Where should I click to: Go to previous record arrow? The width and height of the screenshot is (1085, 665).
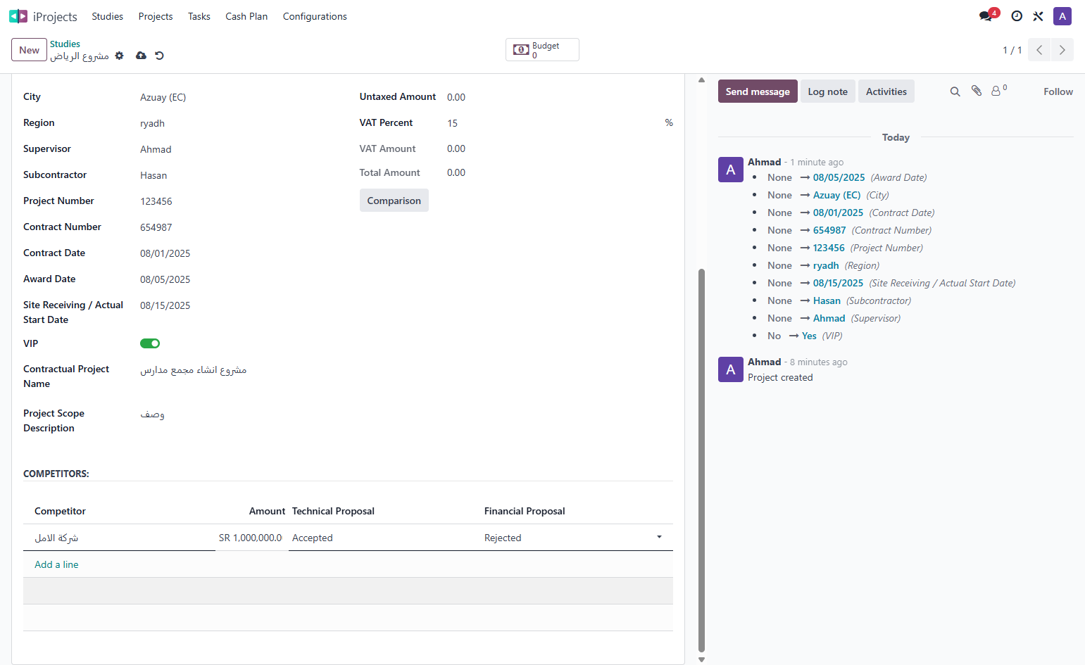click(x=1039, y=50)
